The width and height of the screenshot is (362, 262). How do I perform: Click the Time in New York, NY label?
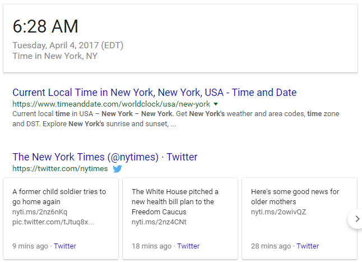coord(55,56)
